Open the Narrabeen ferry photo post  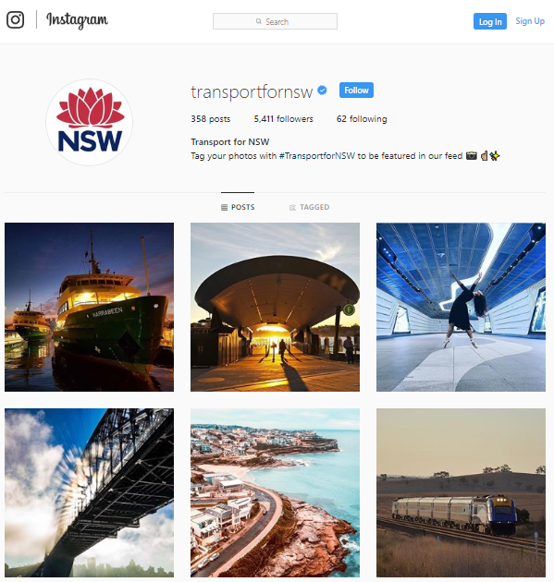pos(89,307)
